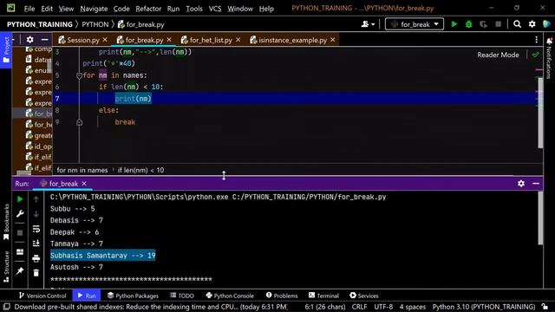Screen dimensions: 555x312
Task: Close the for_break Run tab
Action: [x=84, y=183]
